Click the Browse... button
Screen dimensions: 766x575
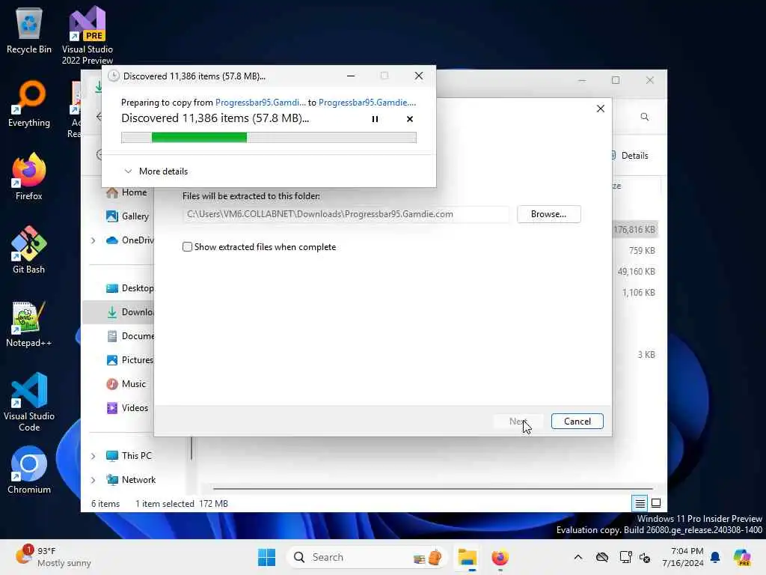click(x=548, y=214)
